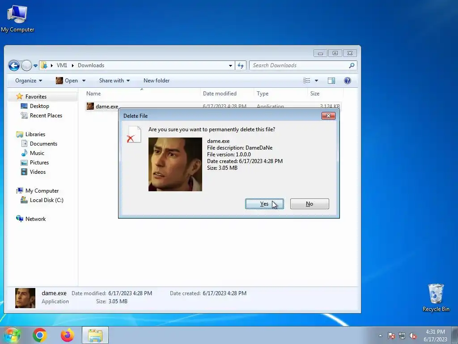
Task: Click the dame.exe thumbnail in details pane
Action: 25,298
